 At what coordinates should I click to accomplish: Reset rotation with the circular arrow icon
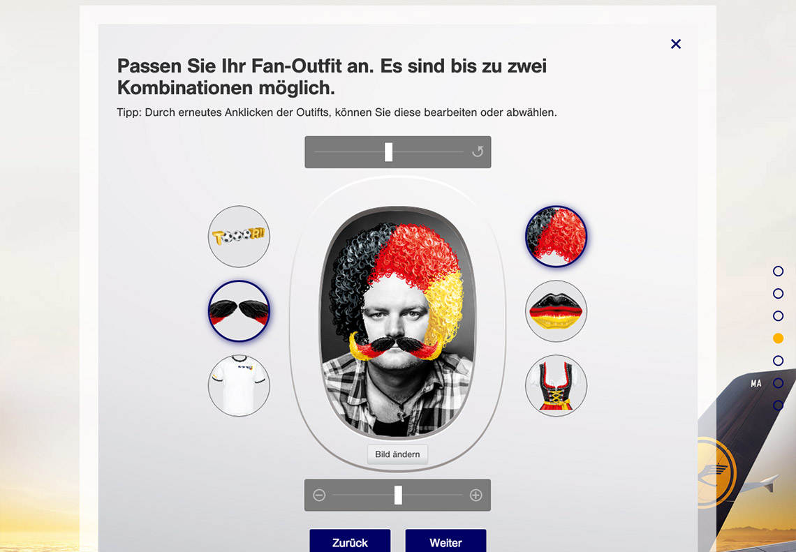click(x=477, y=151)
